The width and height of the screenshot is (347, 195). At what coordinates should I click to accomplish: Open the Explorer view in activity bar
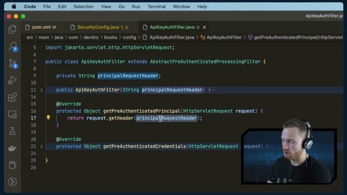12,29
